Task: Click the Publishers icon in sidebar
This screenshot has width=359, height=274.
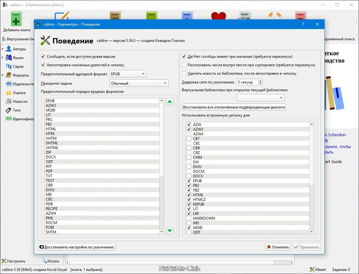Action: [9, 84]
